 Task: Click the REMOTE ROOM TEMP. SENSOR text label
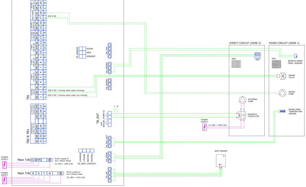point(295,62)
